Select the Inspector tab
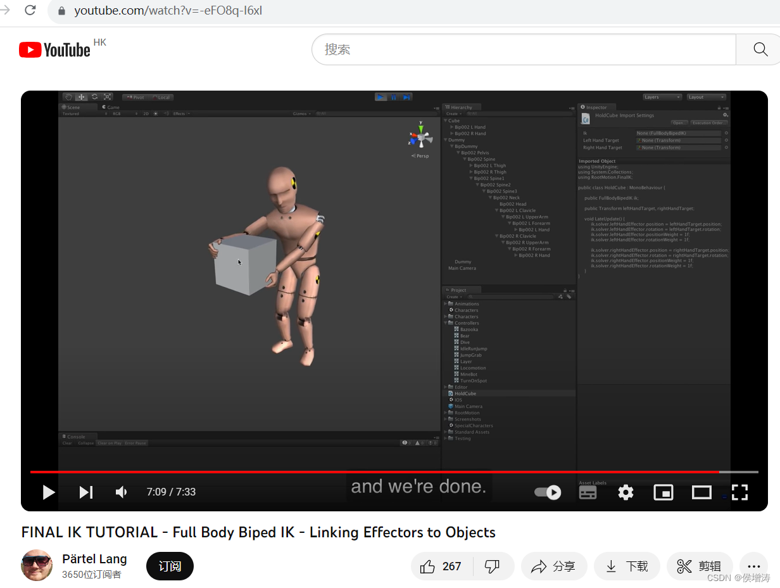The height and width of the screenshot is (588, 780). 596,107
